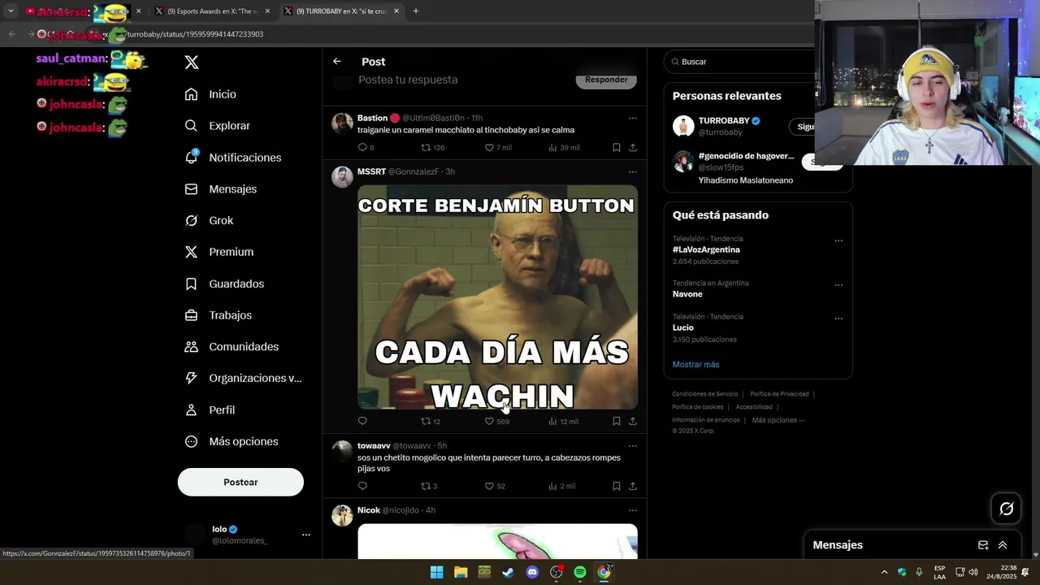Open Guardados bookmarks
Image resolution: width=1040 pixels, height=585 pixels.
[x=224, y=284]
